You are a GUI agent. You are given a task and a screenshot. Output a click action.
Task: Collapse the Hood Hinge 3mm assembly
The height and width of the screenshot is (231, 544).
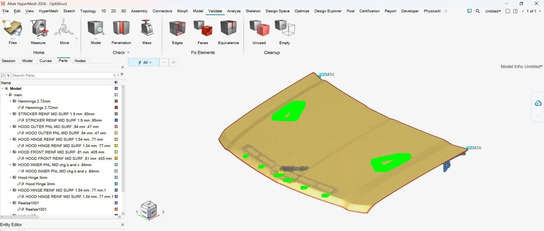(10, 178)
